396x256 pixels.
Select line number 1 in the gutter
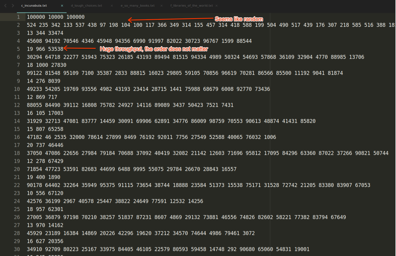pos(18,17)
